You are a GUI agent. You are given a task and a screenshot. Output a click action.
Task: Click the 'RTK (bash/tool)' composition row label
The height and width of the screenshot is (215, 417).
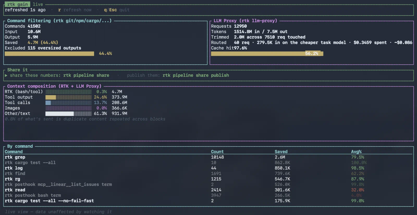point(24,92)
